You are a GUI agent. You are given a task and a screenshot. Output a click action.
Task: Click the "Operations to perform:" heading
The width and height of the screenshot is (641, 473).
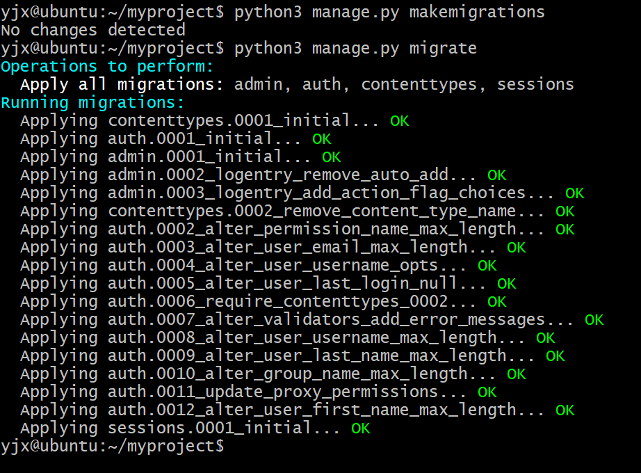click(107, 66)
